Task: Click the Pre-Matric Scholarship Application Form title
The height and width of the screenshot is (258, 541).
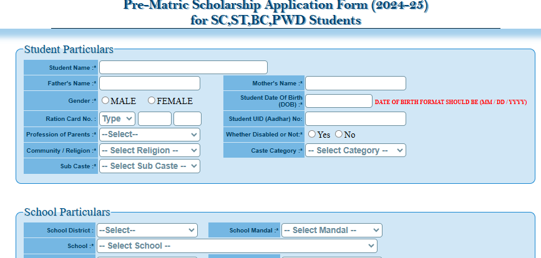Action: coord(276,5)
